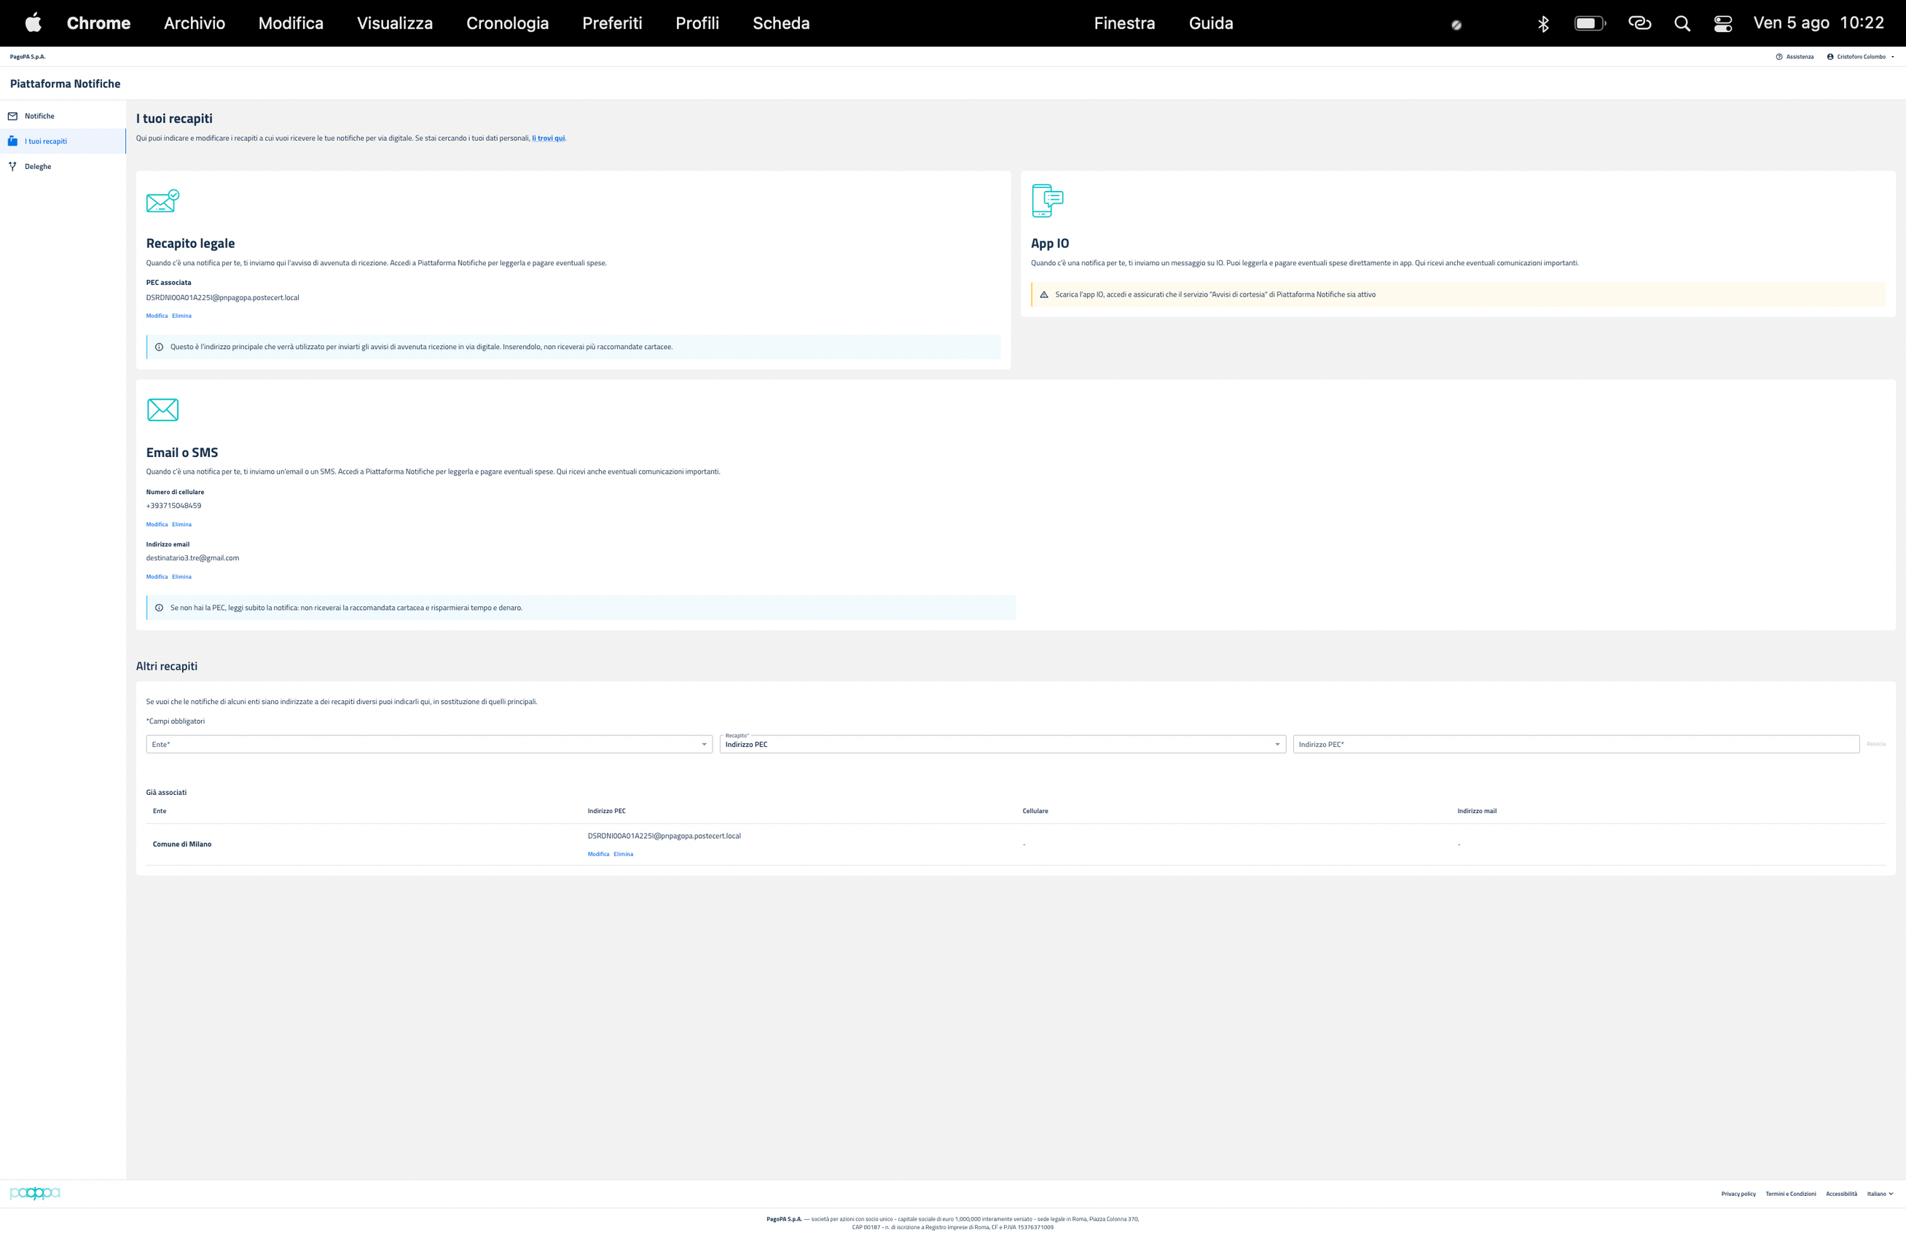This screenshot has height=1238, width=1906.
Task: Open Cristoforo Colombo user menu
Action: coord(1861,57)
